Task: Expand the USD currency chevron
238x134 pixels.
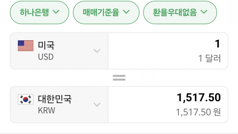Action: click(x=97, y=51)
